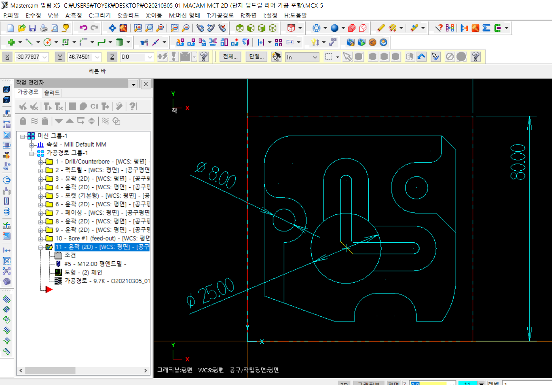Move the red insert arrow in operations tree
This screenshot has height=385, width=552.
point(49,290)
